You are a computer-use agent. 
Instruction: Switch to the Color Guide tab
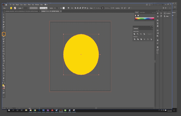click(x=142, y=12)
